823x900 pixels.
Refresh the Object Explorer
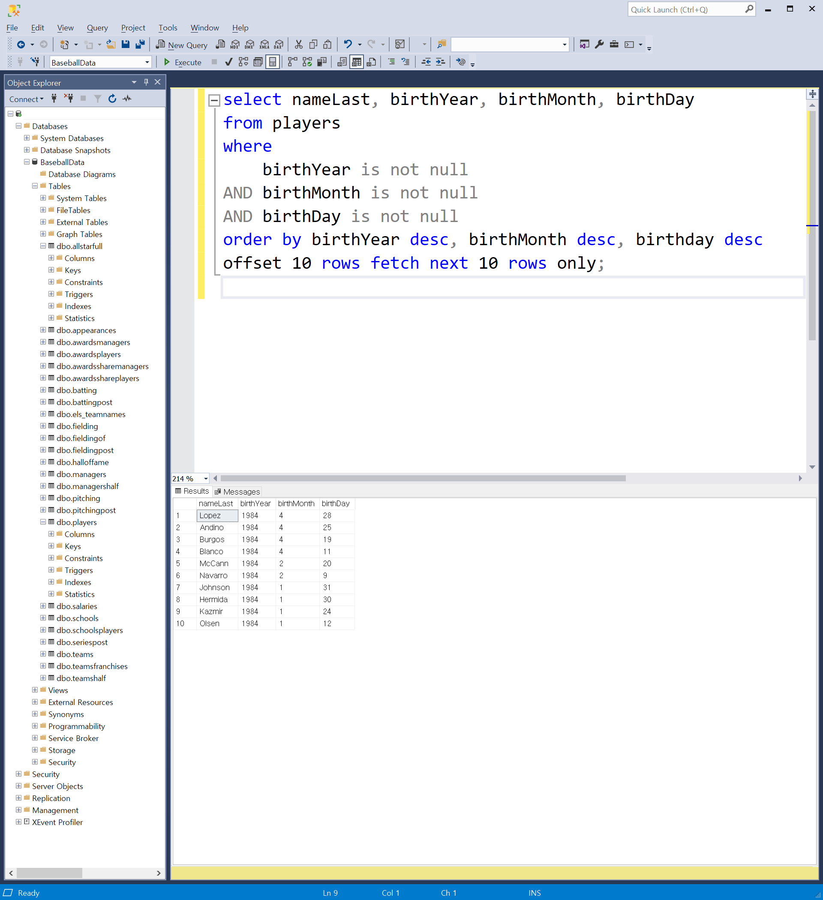(113, 99)
